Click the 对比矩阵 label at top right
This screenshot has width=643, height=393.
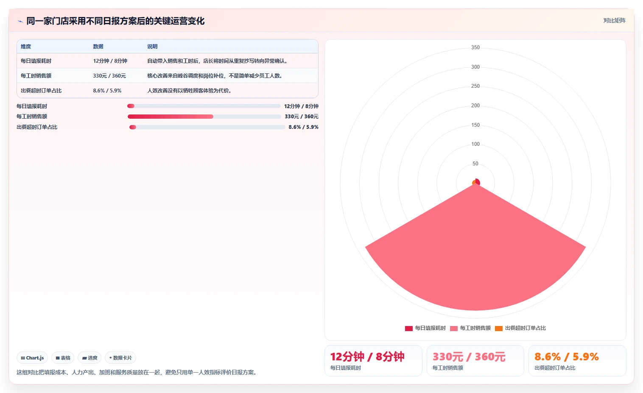point(614,20)
